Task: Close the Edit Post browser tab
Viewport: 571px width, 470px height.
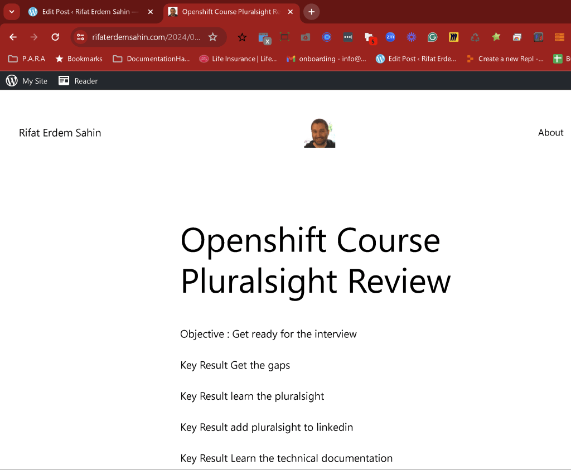Action: (x=151, y=12)
